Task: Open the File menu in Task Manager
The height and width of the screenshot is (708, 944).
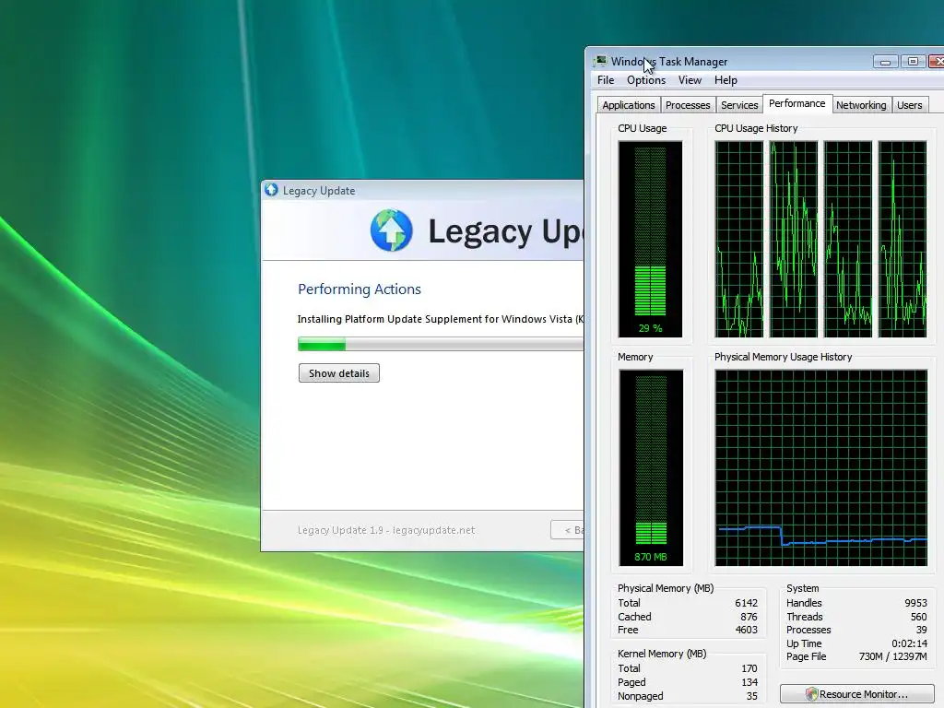Action: [606, 80]
